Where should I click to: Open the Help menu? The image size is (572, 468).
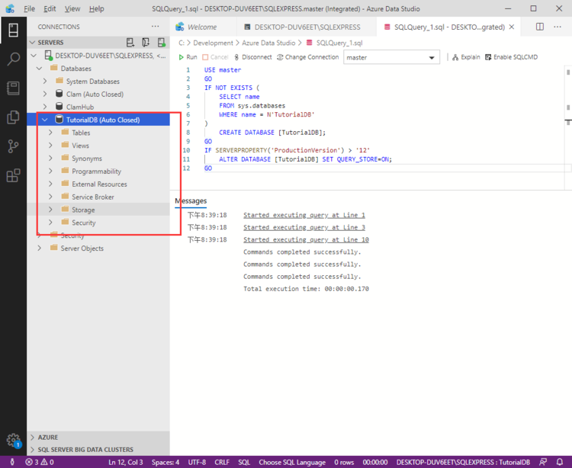tap(96, 8)
